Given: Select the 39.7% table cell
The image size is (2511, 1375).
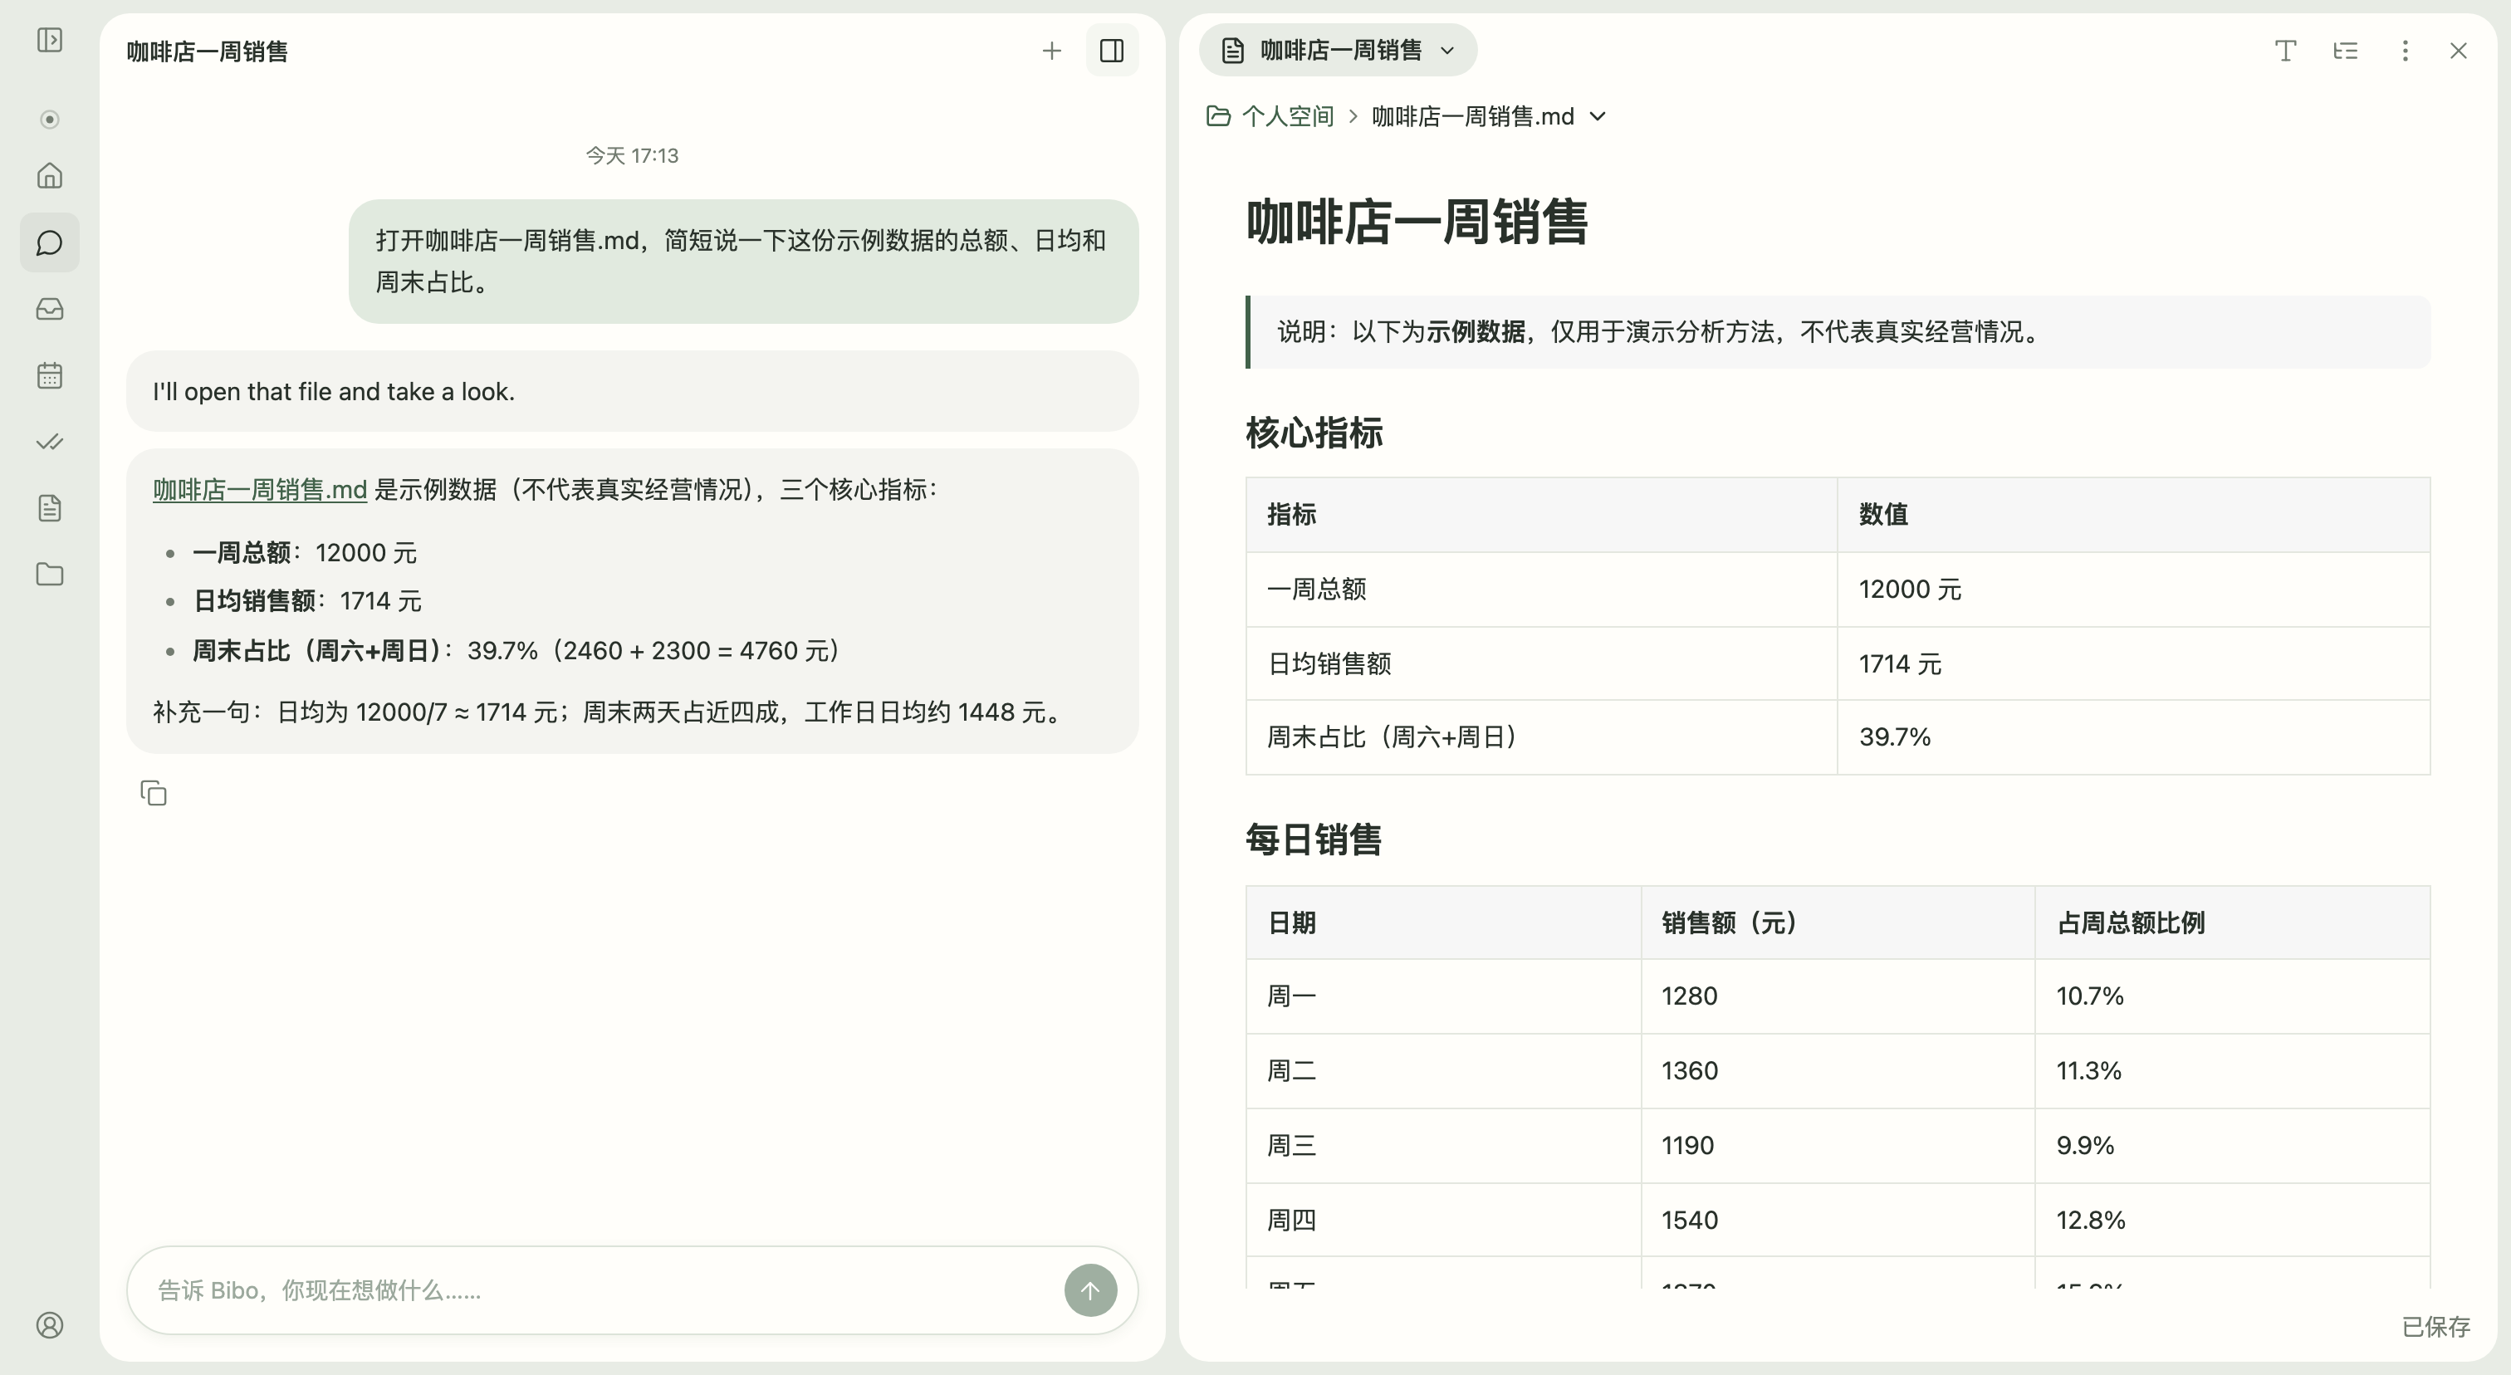Looking at the screenshot, I should pyautogui.click(x=2133, y=736).
